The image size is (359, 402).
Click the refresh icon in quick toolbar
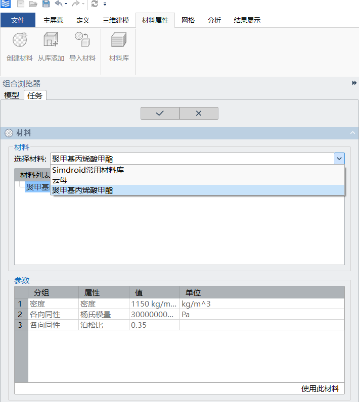click(x=95, y=4)
